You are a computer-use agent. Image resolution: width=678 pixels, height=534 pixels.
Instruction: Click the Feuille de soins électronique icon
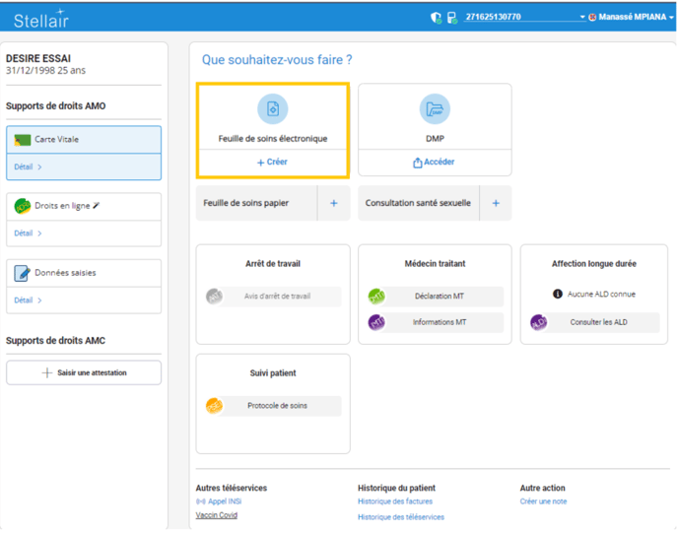[273, 109]
